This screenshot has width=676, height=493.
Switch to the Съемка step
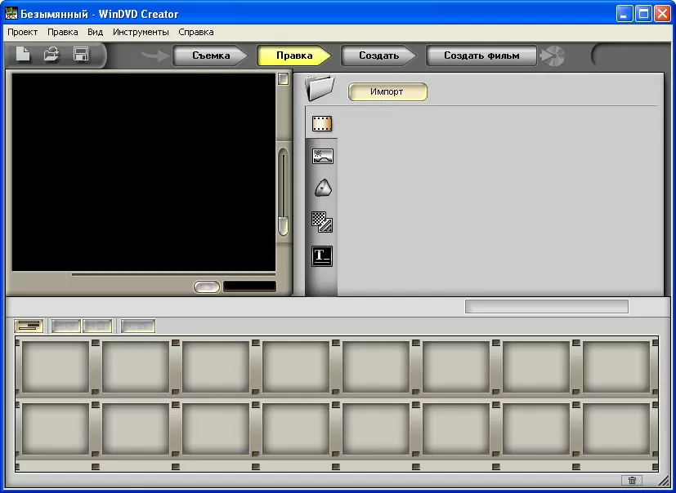click(x=211, y=56)
